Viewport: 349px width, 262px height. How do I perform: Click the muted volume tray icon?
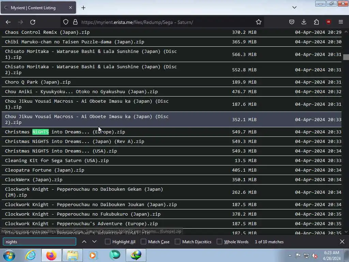click(315, 256)
